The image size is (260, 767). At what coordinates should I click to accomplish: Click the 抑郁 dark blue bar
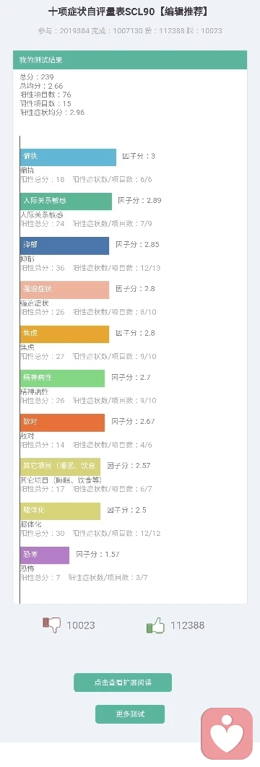[x=64, y=246]
